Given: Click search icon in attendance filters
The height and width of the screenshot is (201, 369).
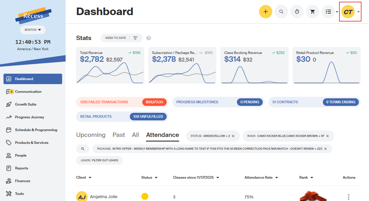Looking at the screenshot, I should pos(83,149).
